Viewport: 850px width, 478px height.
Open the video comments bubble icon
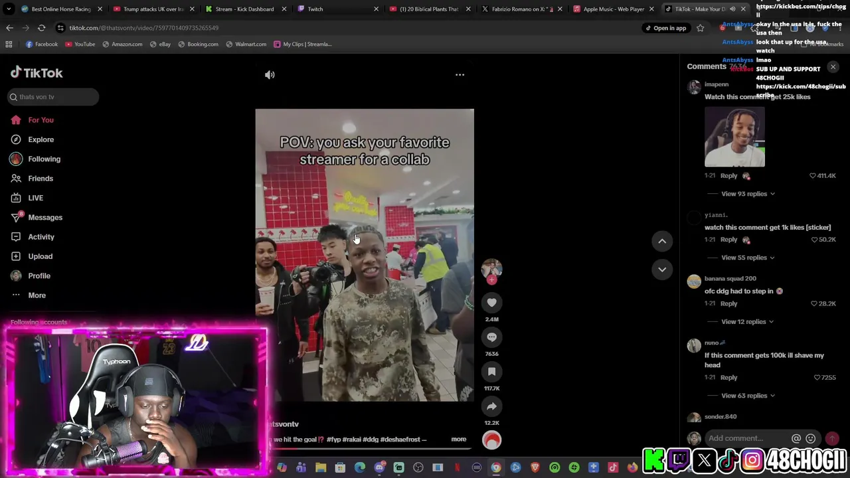[x=491, y=337]
